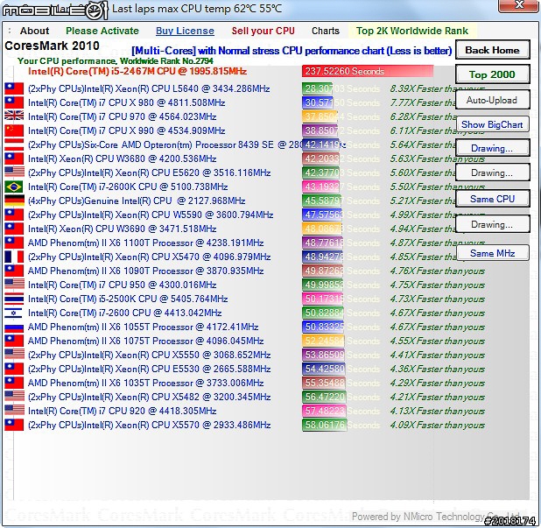Click flag beside Xeon E5530 row
This screenshot has height=528, width=541.
coord(14,369)
